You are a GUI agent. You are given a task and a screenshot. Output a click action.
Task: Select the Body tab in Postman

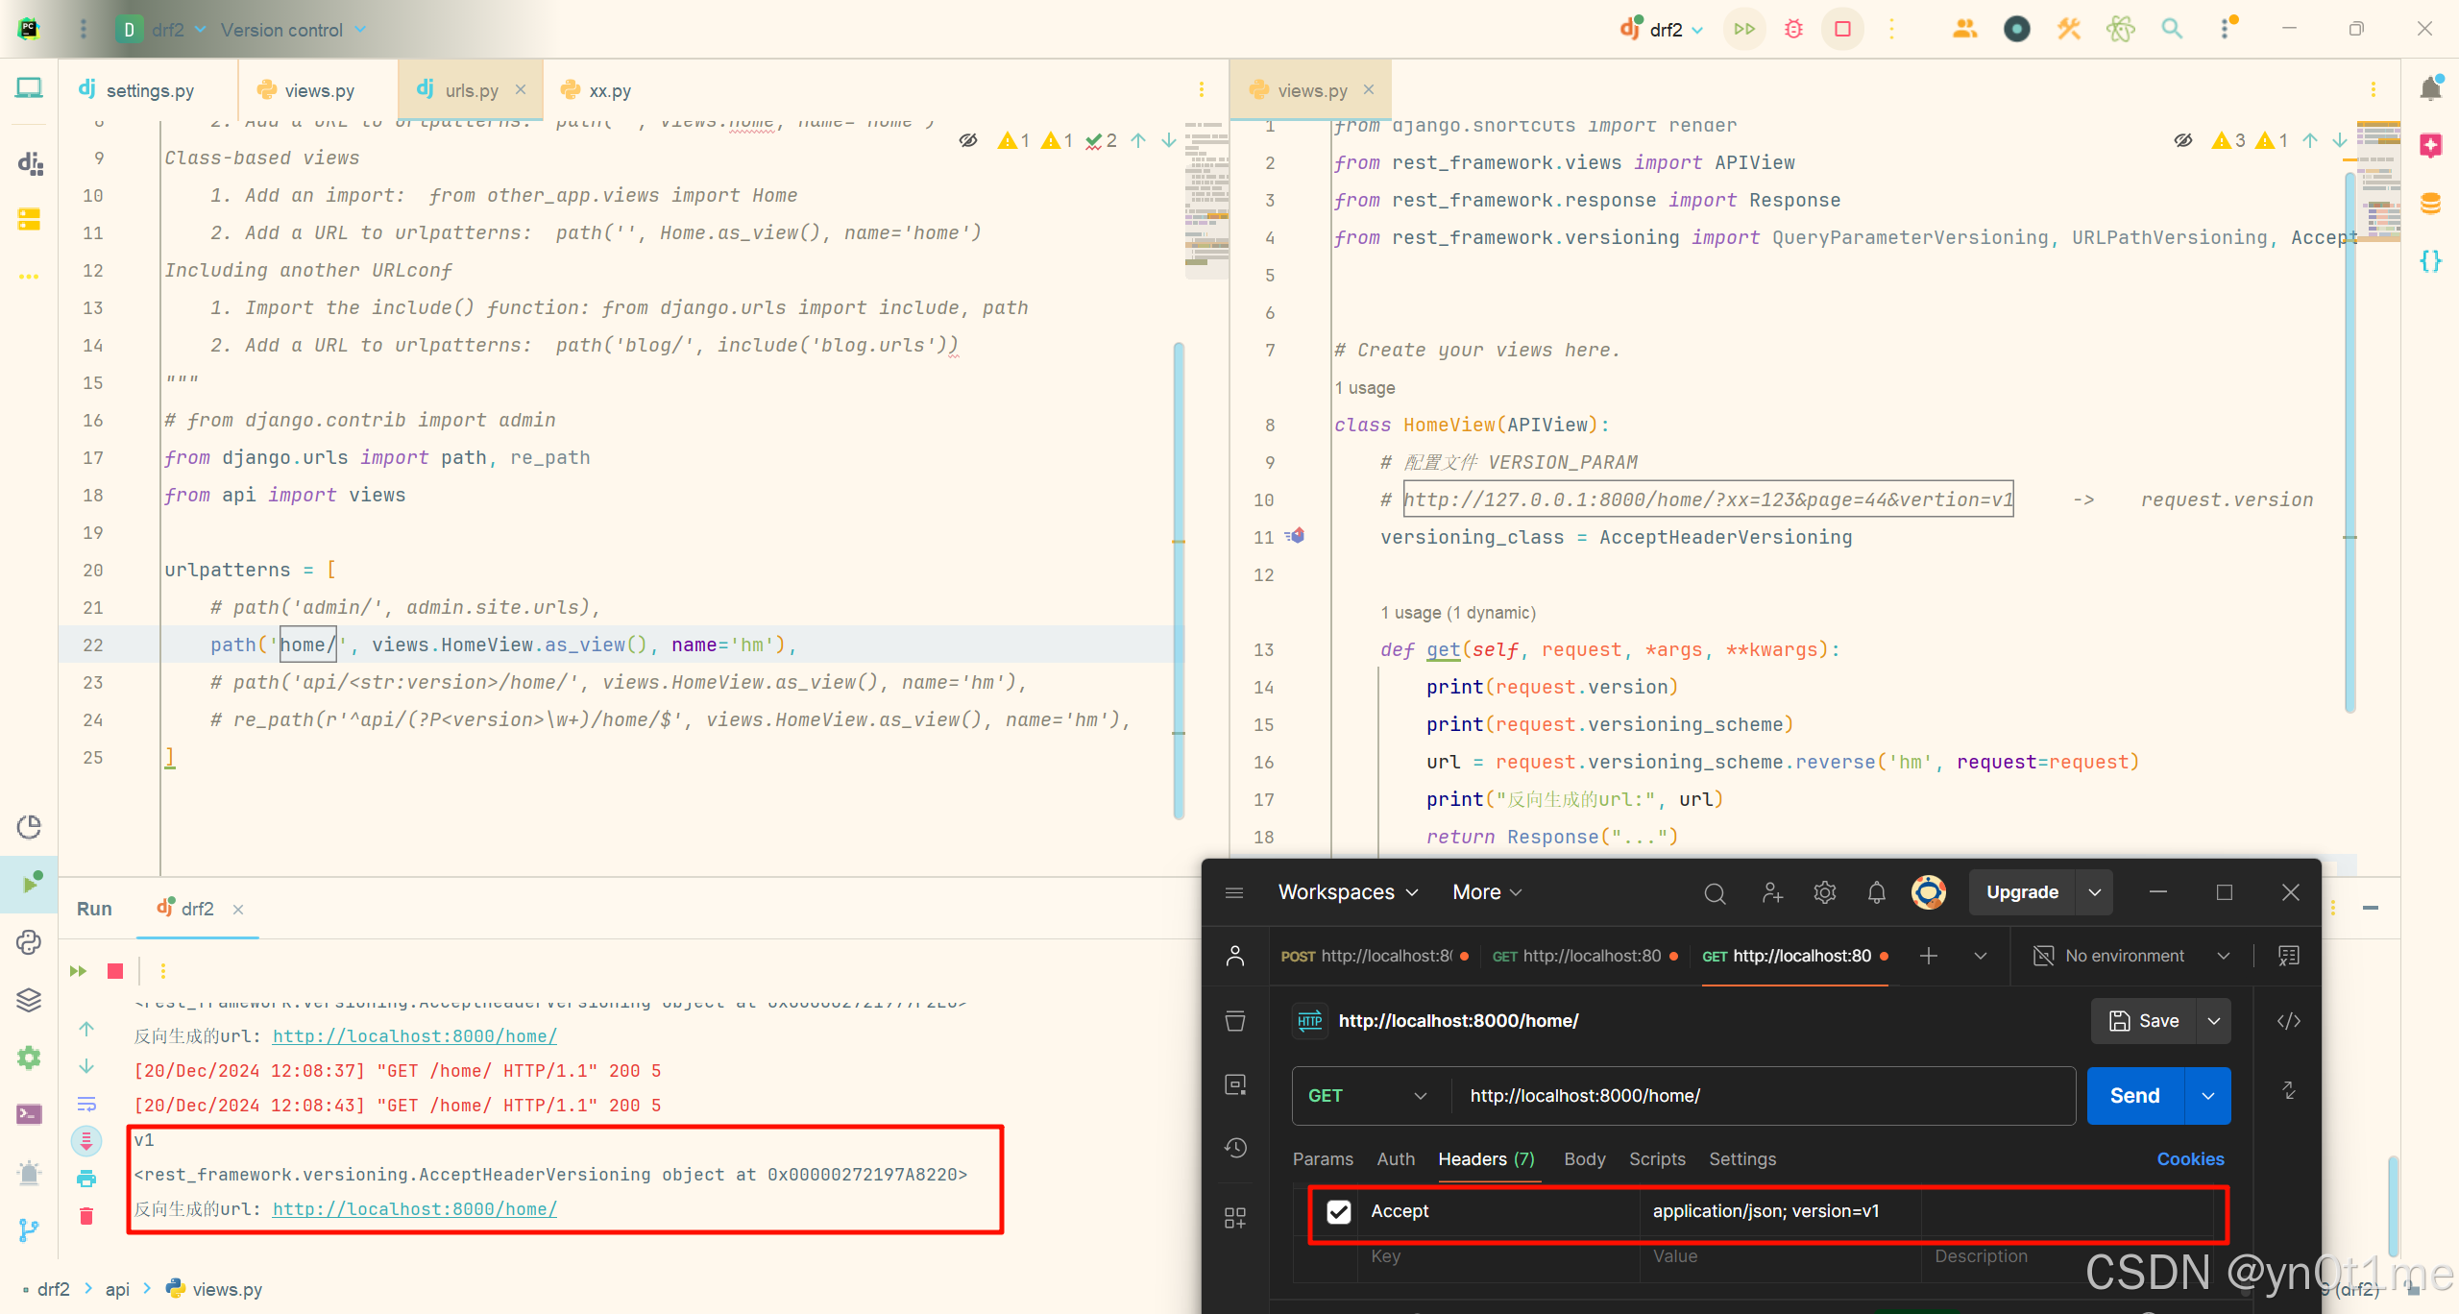(x=1584, y=1159)
